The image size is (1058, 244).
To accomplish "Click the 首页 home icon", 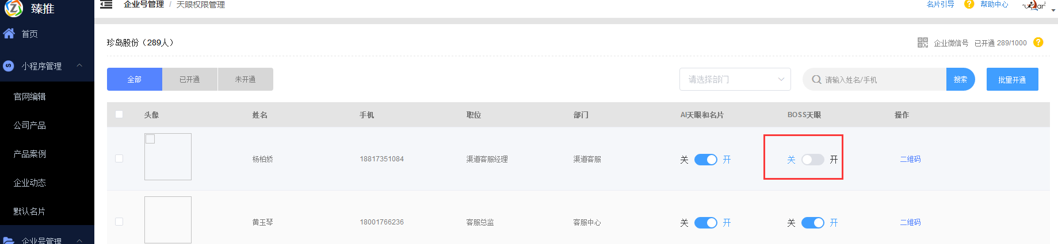I will pos(9,33).
